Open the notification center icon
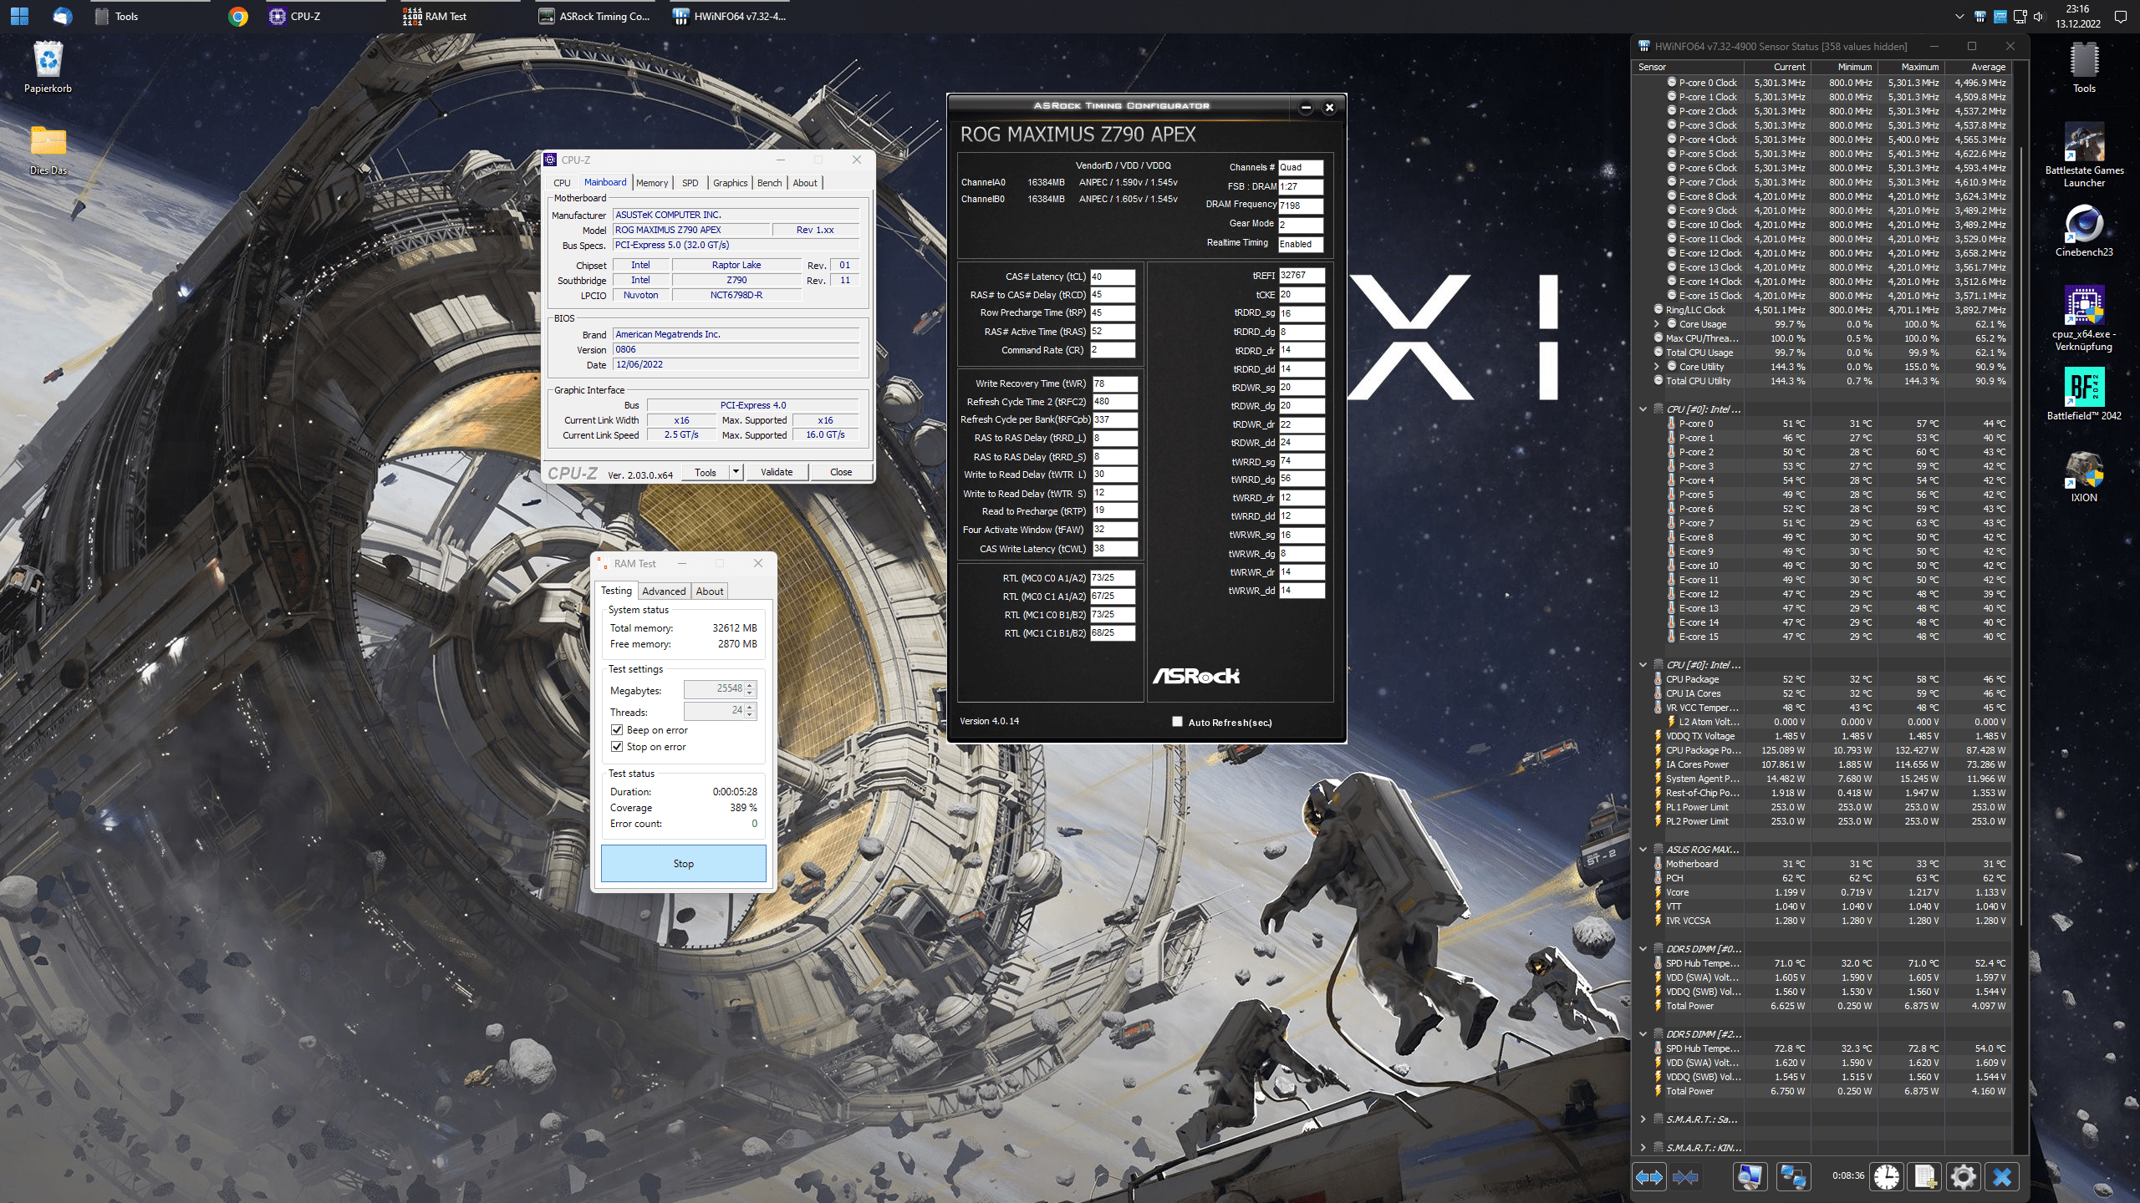The image size is (2140, 1203). 2120,16
